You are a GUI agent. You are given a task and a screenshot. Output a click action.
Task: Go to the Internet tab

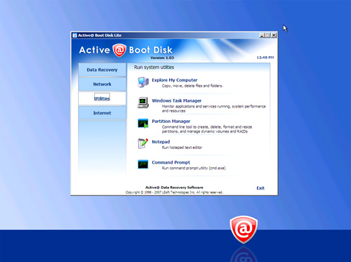pyautogui.click(x=102, y=113)
